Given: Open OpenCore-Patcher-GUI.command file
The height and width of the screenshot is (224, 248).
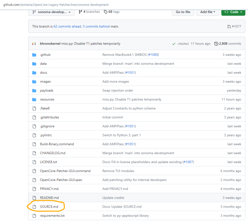Looking at the screenshot, I should pyautogui.click(x=65, y=171).
